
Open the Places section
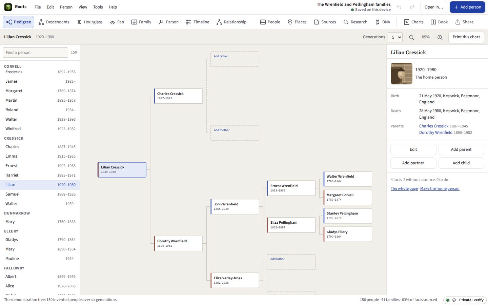(297, 22)
